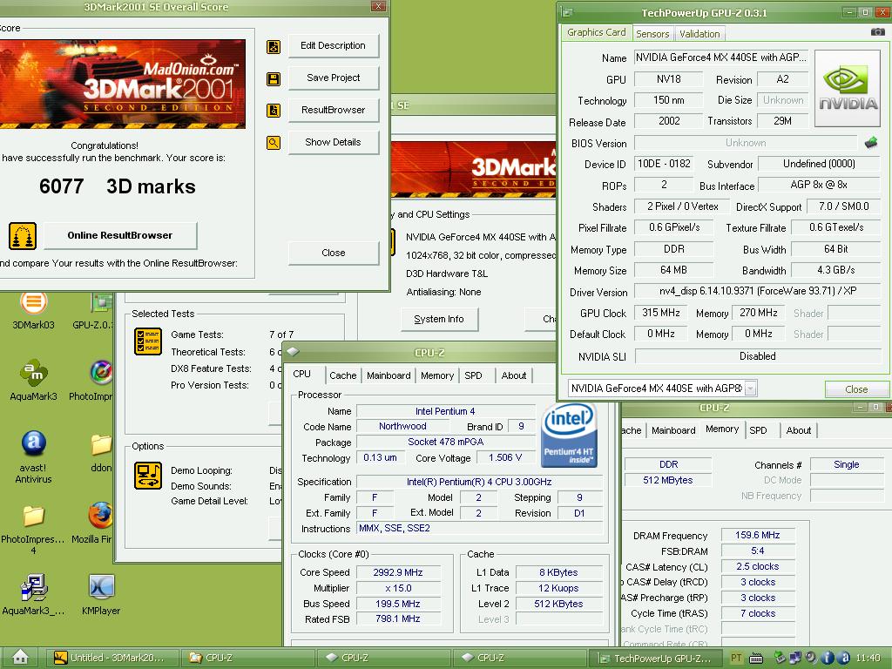Screen dimensions: 892x669
Task: Switch to the GPU-Z Sensors tab
Action: (652, 34)
